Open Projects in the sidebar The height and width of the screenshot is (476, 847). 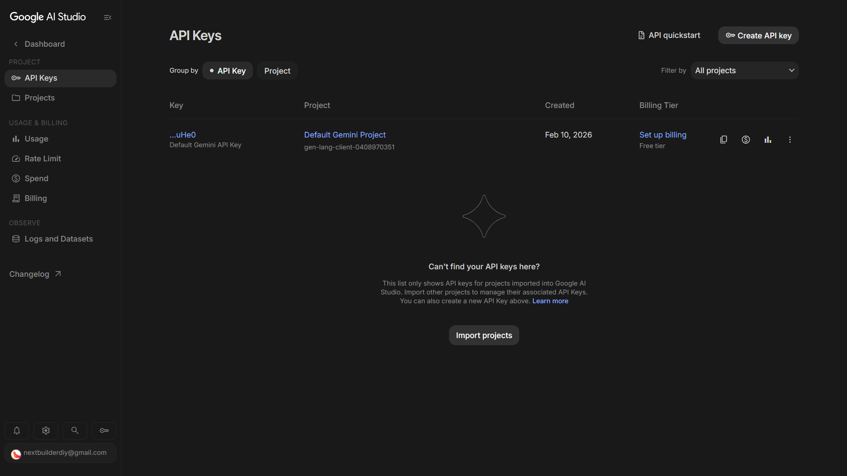tap(60, 98)
